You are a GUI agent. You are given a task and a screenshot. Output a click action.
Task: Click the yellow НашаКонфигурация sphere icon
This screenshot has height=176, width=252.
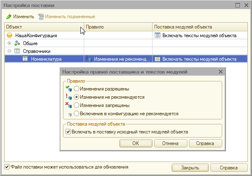(10, 35)
